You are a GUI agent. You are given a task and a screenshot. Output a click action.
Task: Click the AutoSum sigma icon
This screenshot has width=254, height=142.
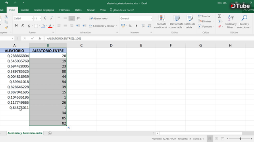pos(219,16)
